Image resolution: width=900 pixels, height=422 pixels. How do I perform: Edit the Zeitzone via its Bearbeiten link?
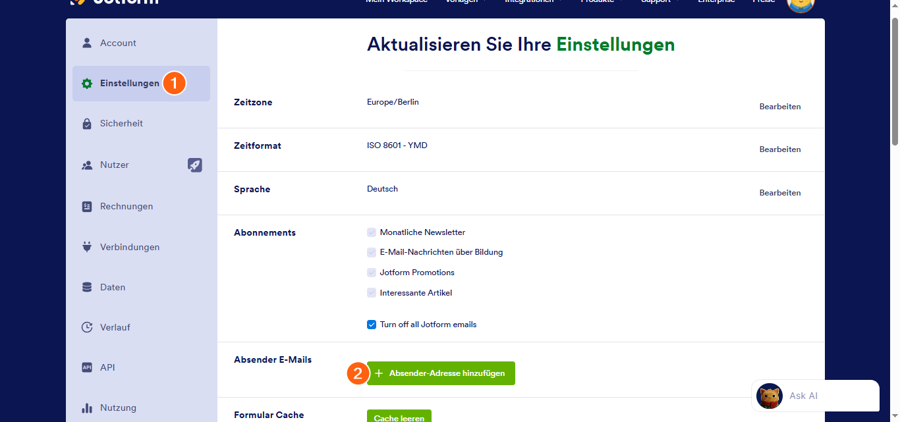click(x=779, y=106)
